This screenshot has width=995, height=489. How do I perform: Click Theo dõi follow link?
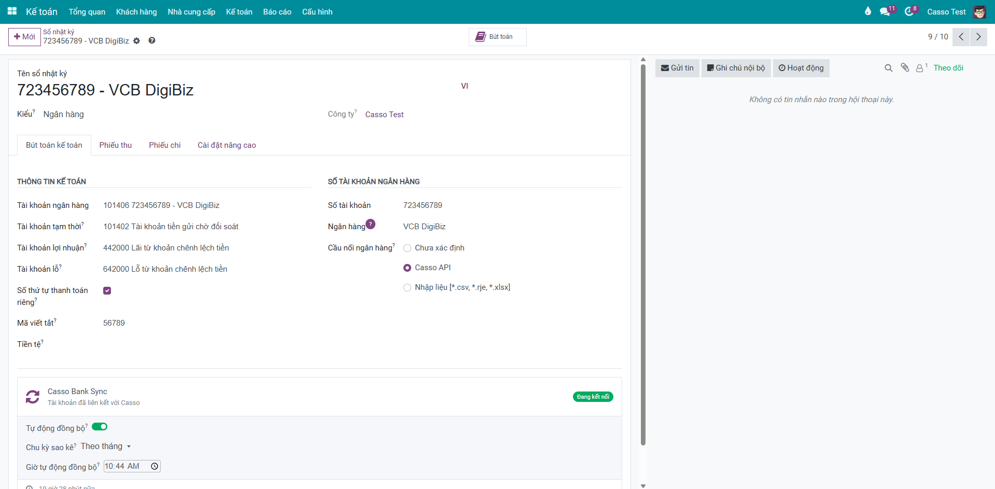click(948, 68)
